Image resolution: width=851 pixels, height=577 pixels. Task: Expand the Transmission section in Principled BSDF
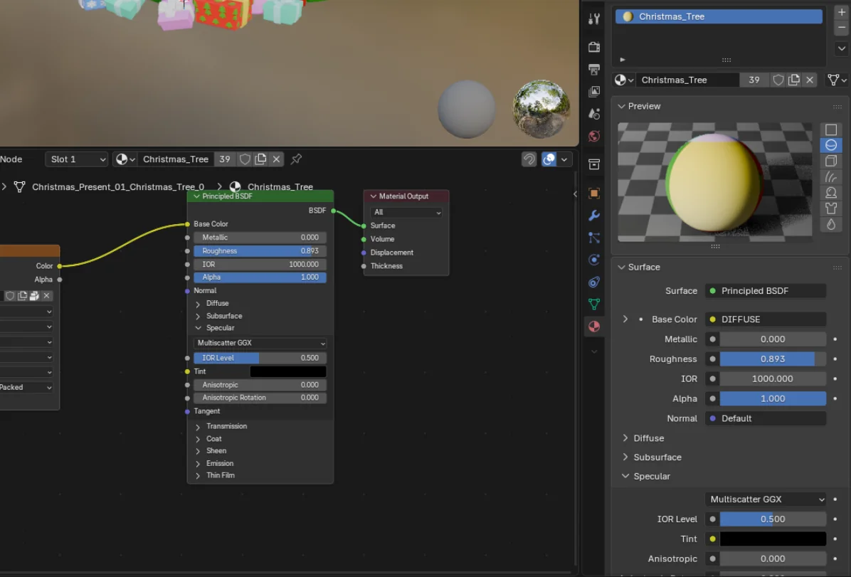[x=199, y=427]
